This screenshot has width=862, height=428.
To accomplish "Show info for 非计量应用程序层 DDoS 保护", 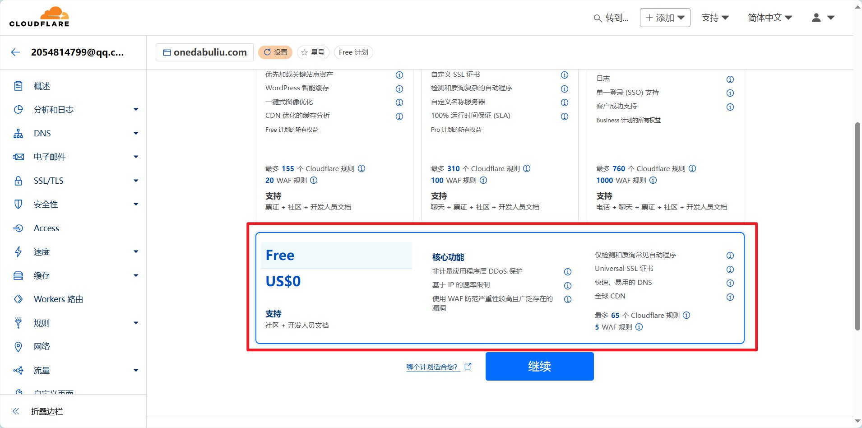I will [x=568, y=272].
